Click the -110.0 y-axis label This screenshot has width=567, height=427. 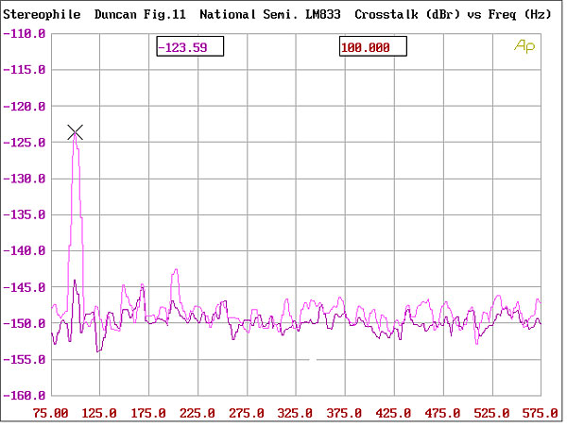click(25, 34)
